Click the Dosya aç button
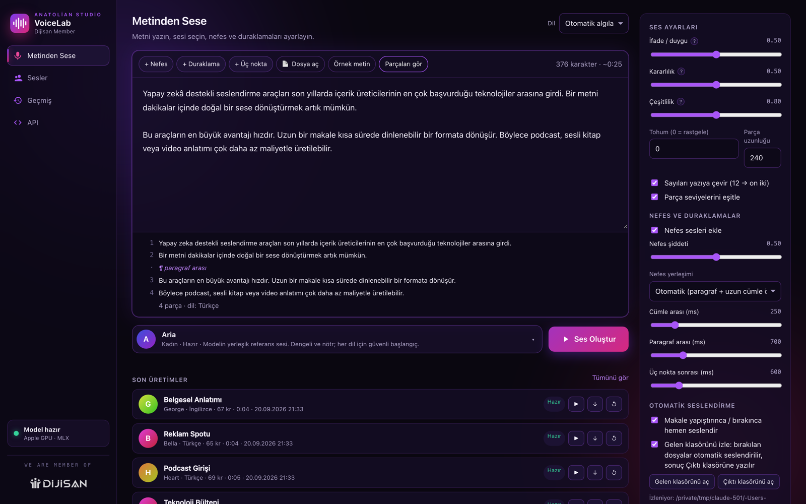This screenshot has width=806, height=504. pyautogui.click(x=300, y=64)
